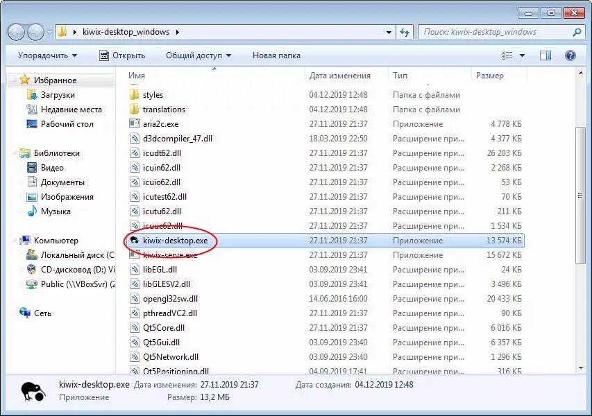The width and height of the screenshot is (592, 416).
Task: Select the Qt5Network.dll file icon
Action: click(135, 357)
